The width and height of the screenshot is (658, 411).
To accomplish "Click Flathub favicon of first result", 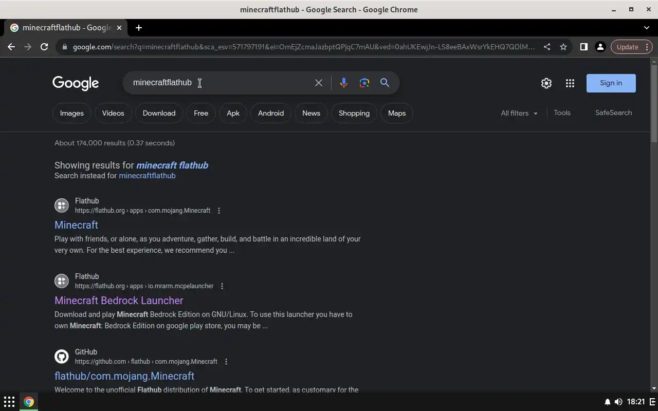I will [x=62, y=206].
